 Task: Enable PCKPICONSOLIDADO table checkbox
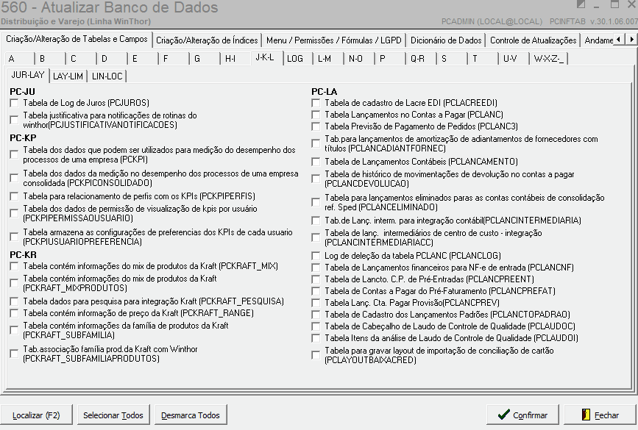(14, 178)
